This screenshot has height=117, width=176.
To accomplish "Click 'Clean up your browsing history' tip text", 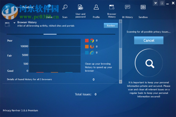I will [x=99, y=67].
